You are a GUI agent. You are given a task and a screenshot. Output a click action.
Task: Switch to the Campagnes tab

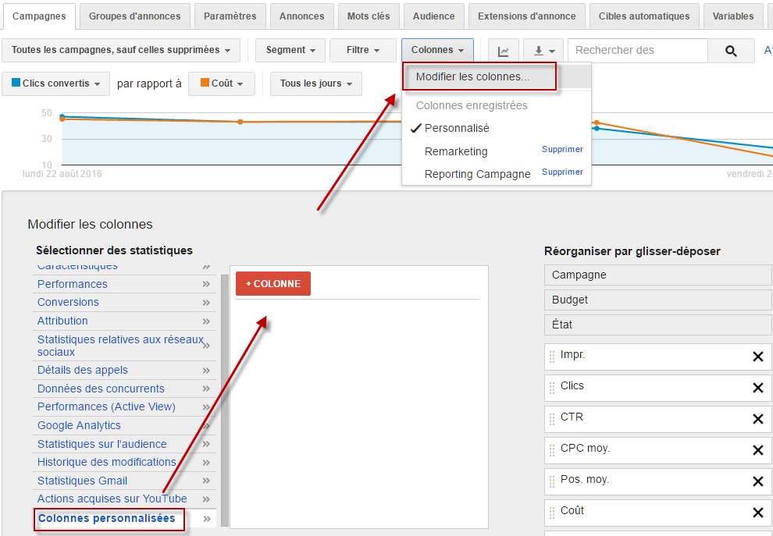(39, 16)
